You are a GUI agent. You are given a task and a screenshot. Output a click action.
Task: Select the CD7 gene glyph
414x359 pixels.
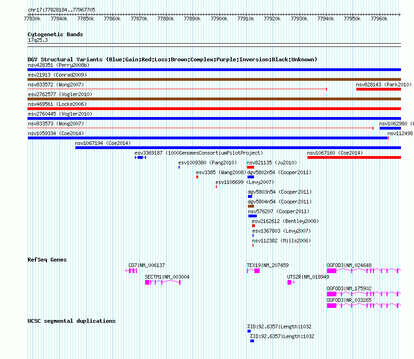point(131,271)
